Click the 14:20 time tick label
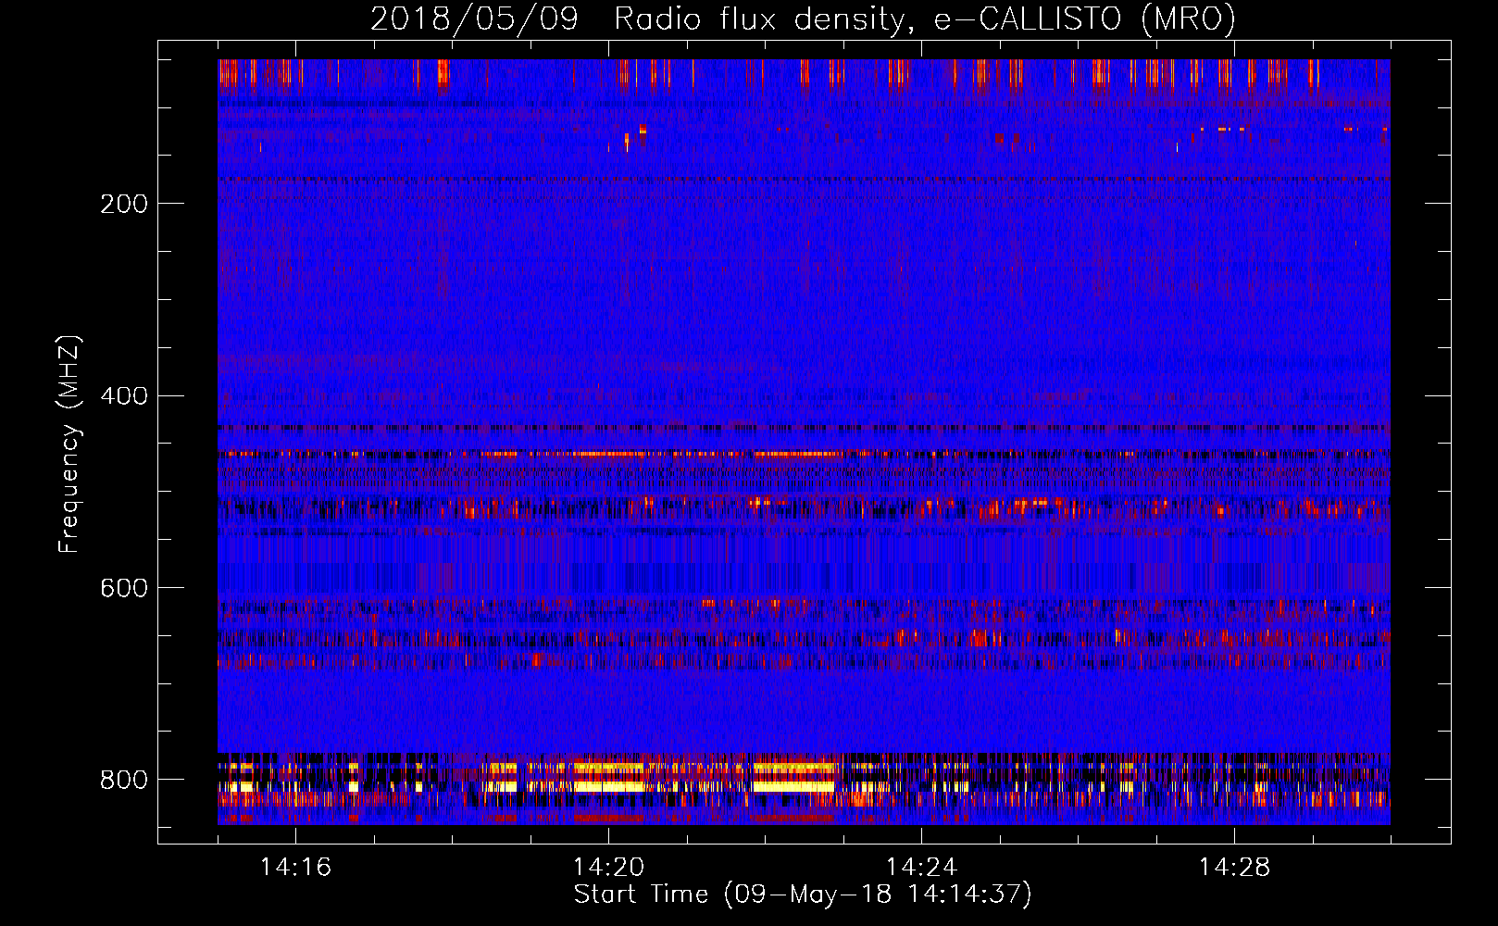Screen dimensions: 1498x926 tap(608, 868)
